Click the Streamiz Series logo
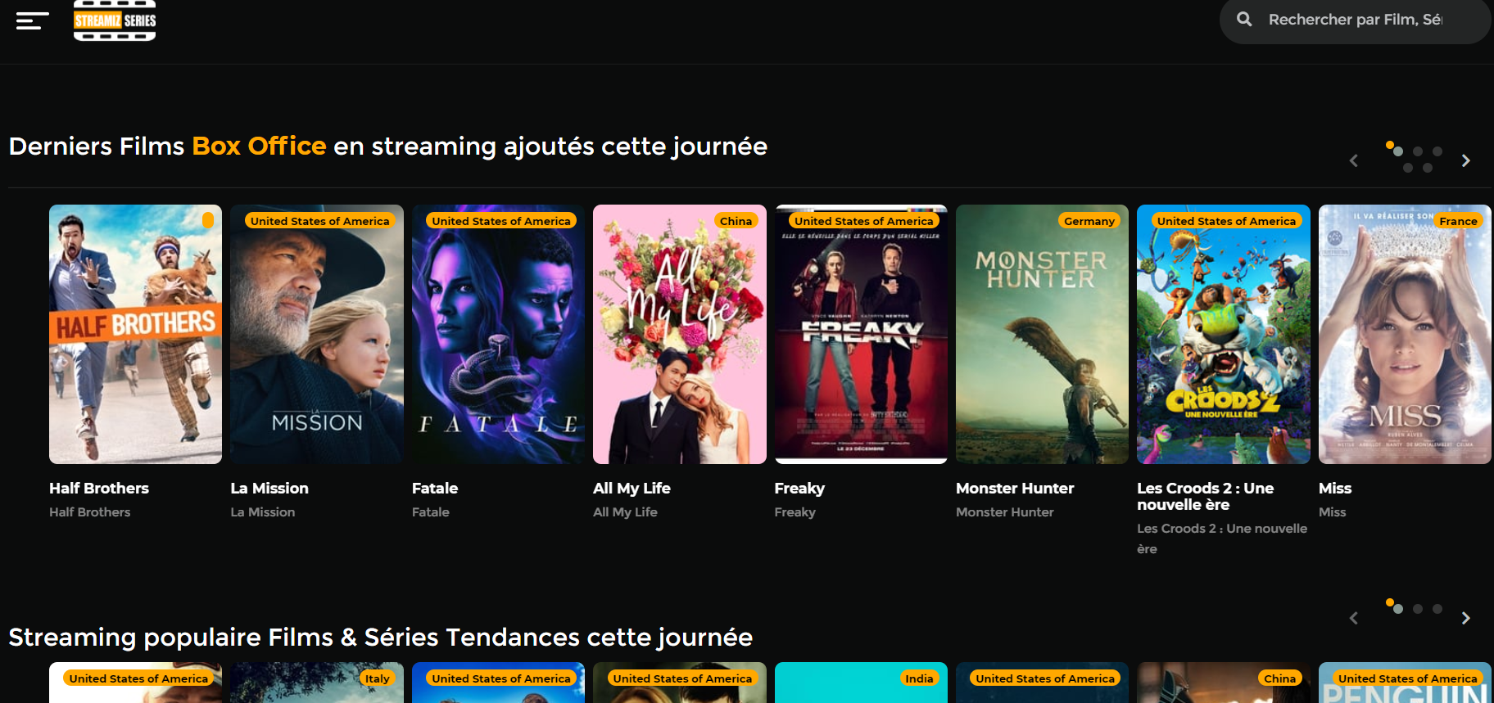This screenshot has height=703, width=1494. [x=115, y=20]
